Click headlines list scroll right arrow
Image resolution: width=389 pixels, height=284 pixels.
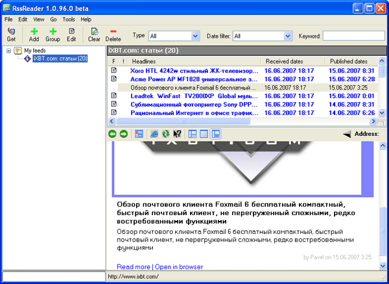pyautogui.click(x=373, y=121)
